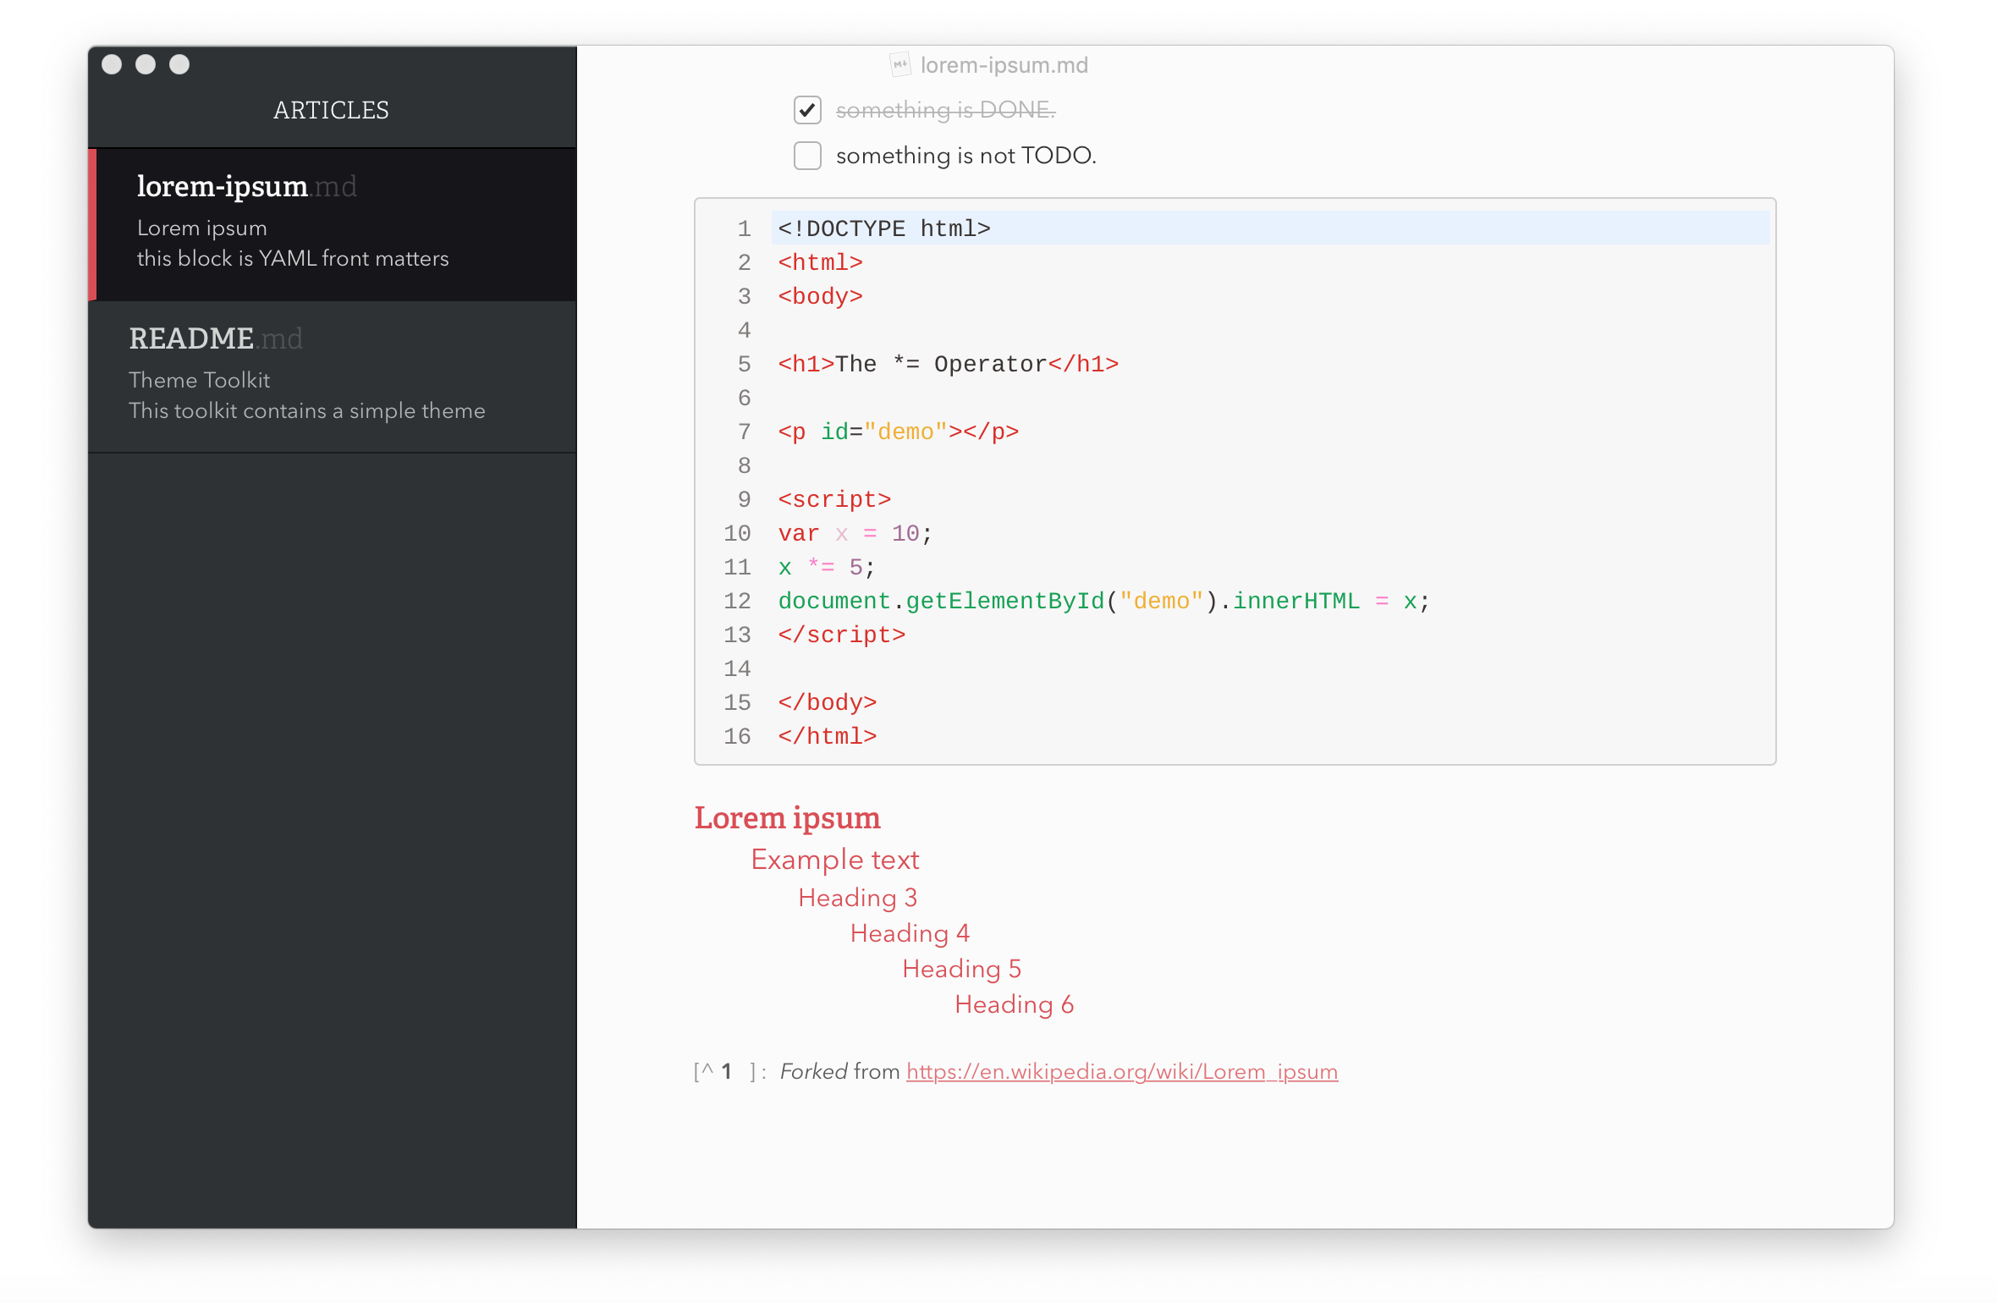Viewport: 1997px width, 1303px height.
Task: Check the 'something is not TODO' checkbox
Action: (x=807, y=156)
